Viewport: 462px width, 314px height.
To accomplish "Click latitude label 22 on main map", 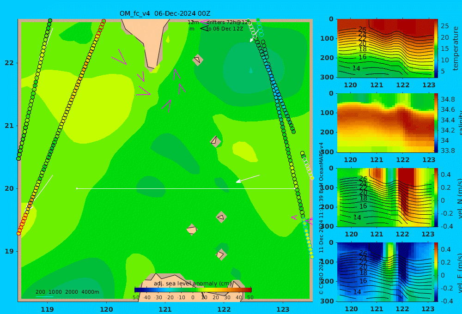I will [x=9, y=63].
